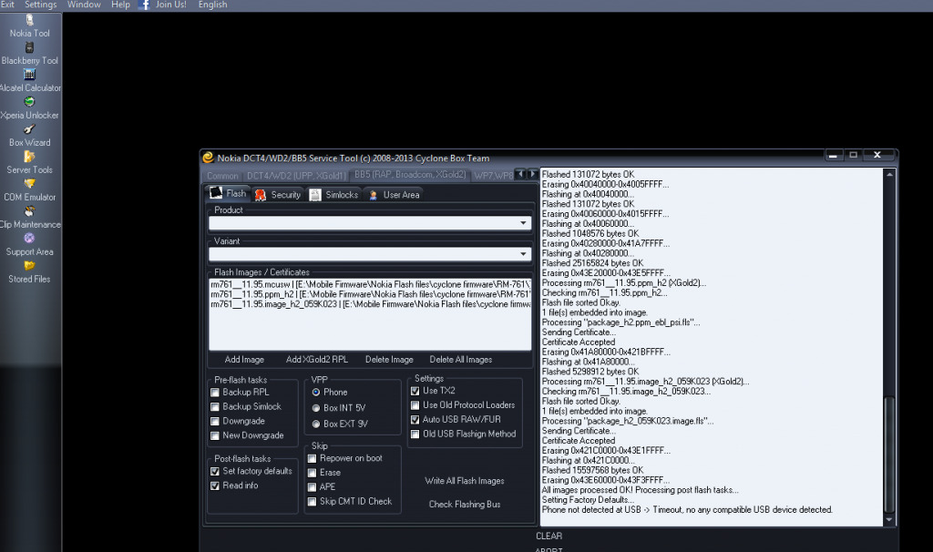This screenshot has width=933, height=552.
Task: Open the Xperia Unlocker icon
Action: 30,102
